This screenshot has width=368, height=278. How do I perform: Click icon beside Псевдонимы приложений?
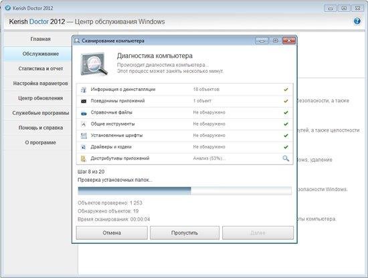pos(84,101)
